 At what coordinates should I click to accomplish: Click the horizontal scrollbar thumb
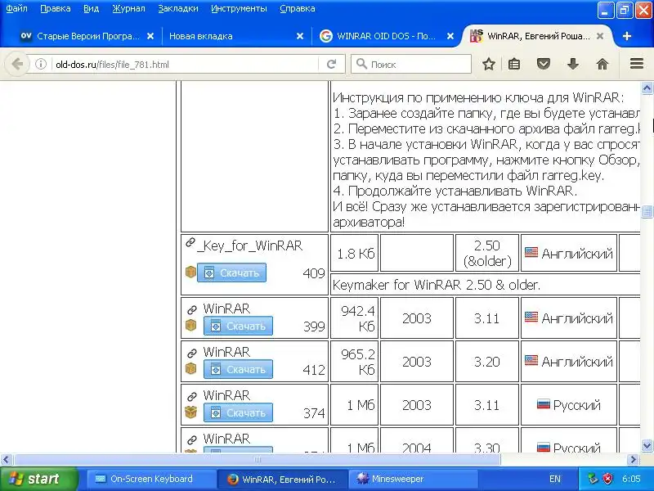[x=258, y=460]
